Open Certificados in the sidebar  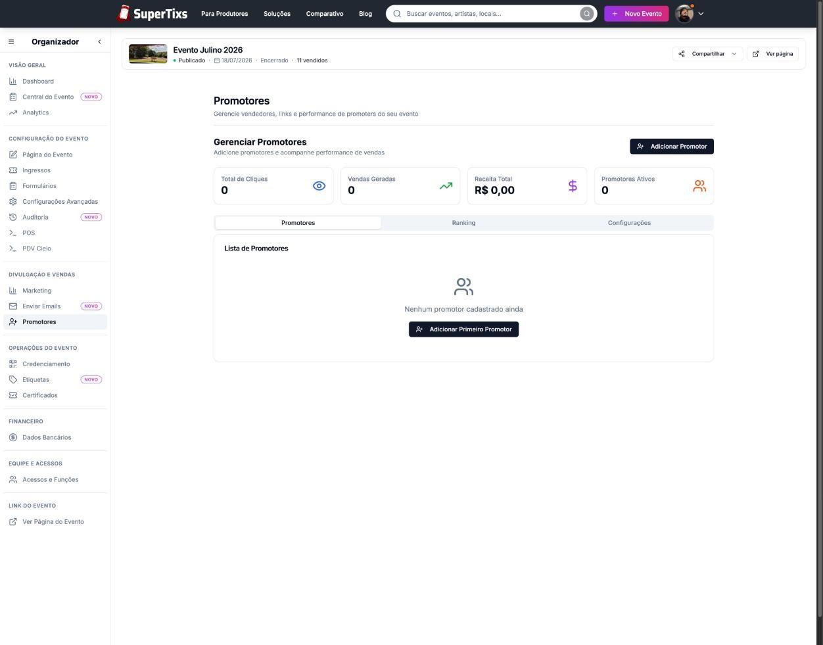click(x=55, y=395)
